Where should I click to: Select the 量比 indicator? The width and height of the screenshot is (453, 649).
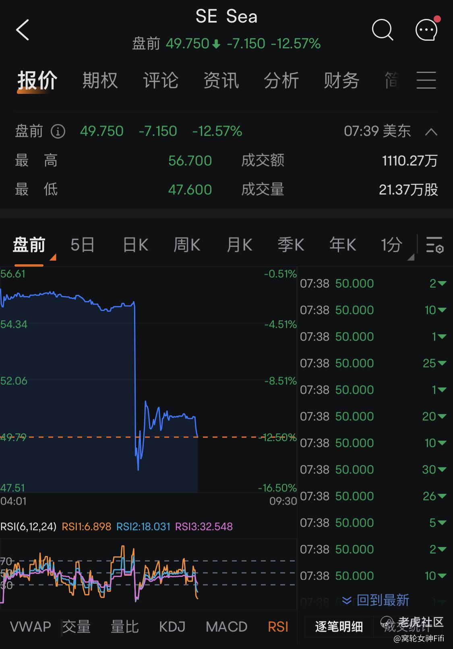coord(125,627)
